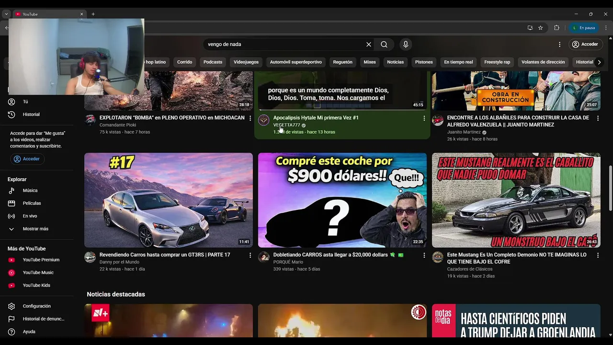Open options menu for Apocalipsis Hytale video
Image resolution: width=613 pixels, height=345 pixels.
[x=424, y=118]
